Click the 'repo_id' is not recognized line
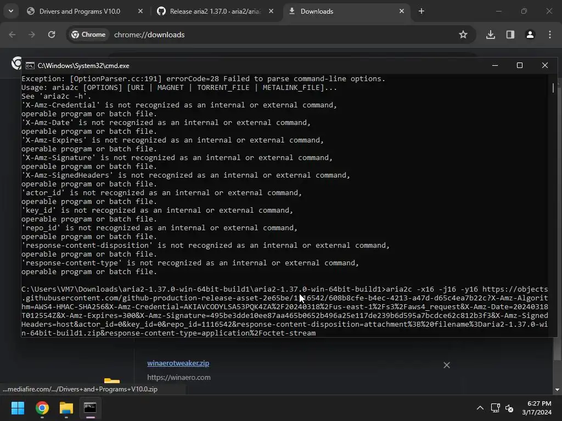This screenshot has width=562, height=421. pyautogui.click(x=159, y=227)
